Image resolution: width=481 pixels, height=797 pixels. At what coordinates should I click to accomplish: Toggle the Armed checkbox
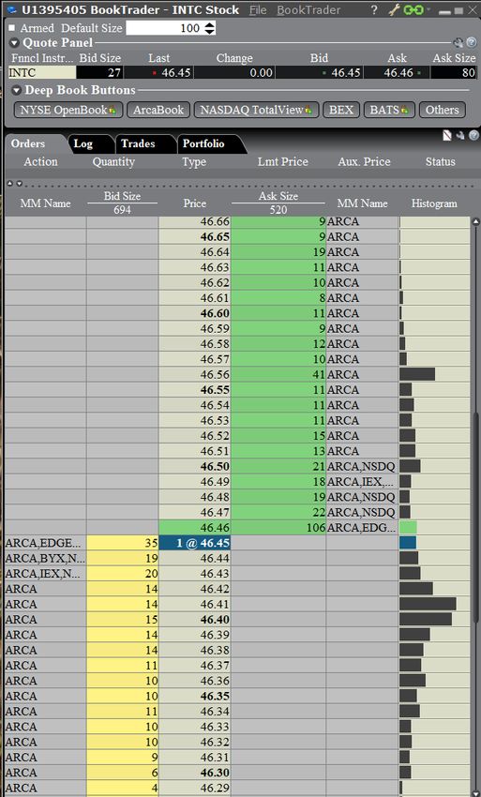[x=12, y=27]
